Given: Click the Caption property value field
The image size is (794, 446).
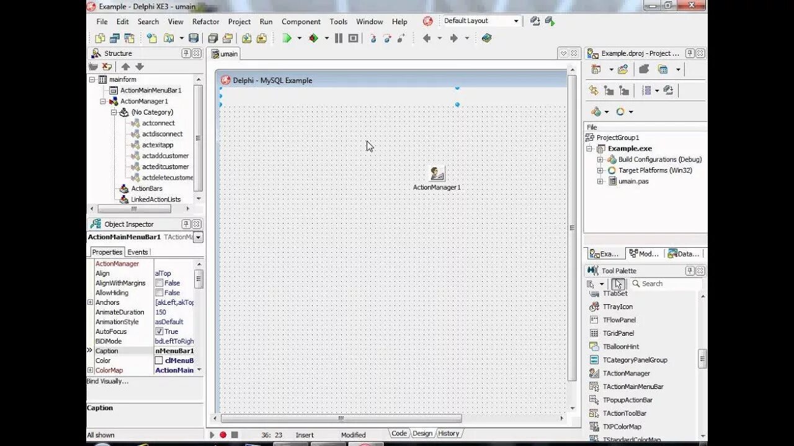Looking at the screenshot, I should click(x=174, y=351).
